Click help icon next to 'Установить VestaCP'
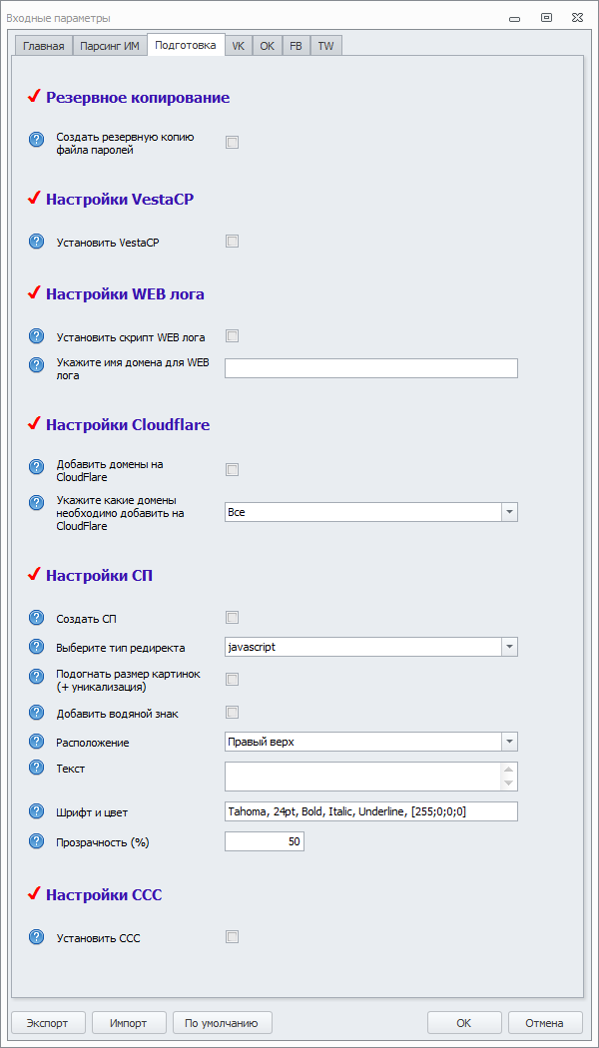The width and height of the screenshot is (599, 1048). 37,242
